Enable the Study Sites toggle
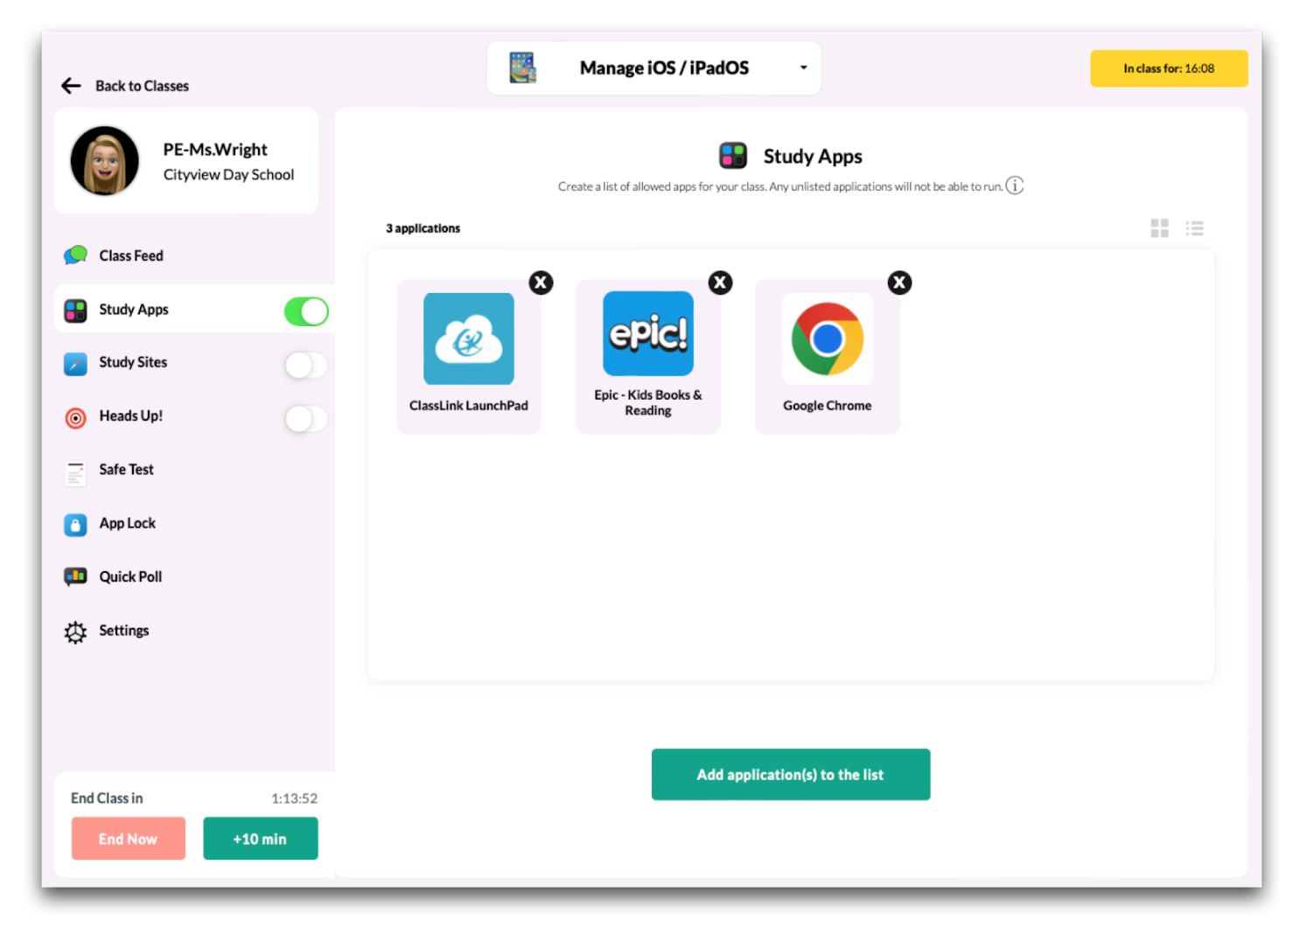 tap(305, 365)
